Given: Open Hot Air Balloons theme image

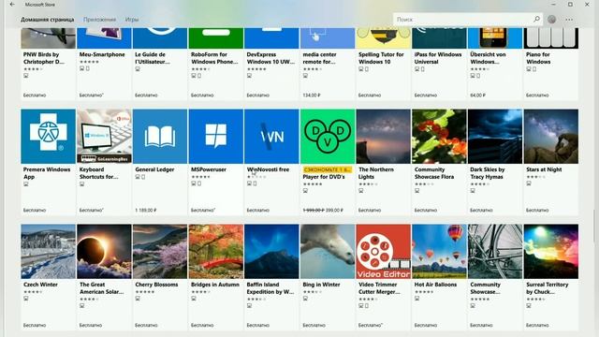Looking at the screenshot, I should pyautogui.click(x=439, y=252).
